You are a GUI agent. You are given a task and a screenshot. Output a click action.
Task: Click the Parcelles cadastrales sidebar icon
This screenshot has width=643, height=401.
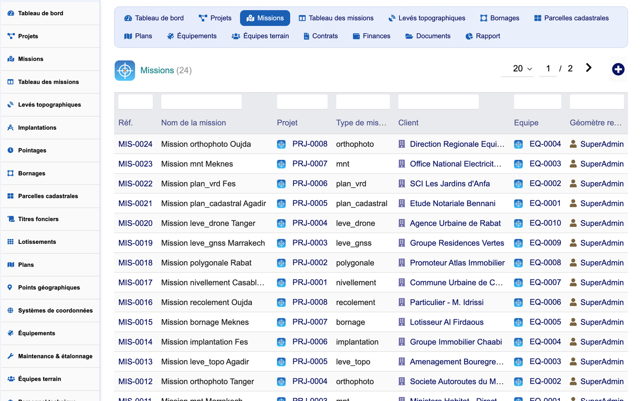pyautogui.click(x=11, y=196)
